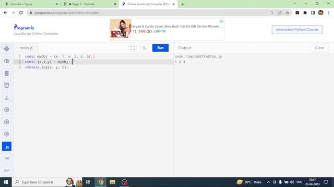Open a new browser tab
The height and width of the screenshot is (187, 334).
coord(183,4)
